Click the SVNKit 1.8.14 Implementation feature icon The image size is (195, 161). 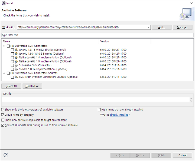(x=16, y=69)
